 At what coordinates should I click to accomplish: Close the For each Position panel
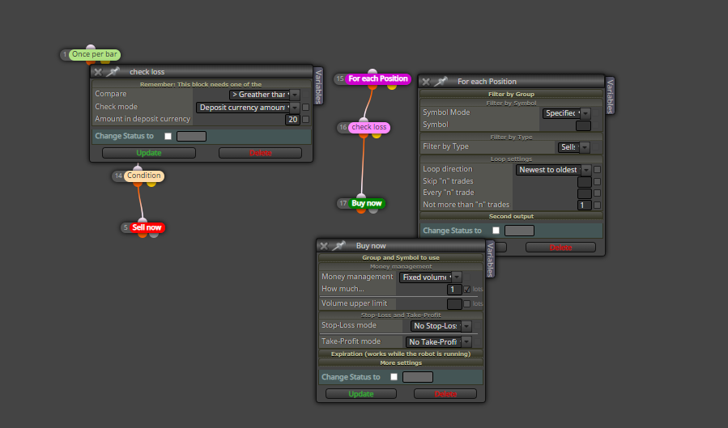pos(426,82)
